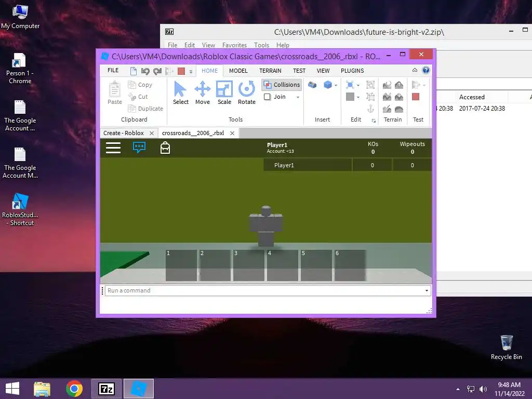Click the Group icon in Edit
532x399 pixels.
coord(370,85)
